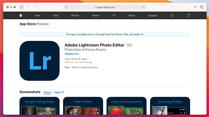This screenshot has height=117, width=209.
Task: Click the 12+ age rating badge
Action: [130, 45]
